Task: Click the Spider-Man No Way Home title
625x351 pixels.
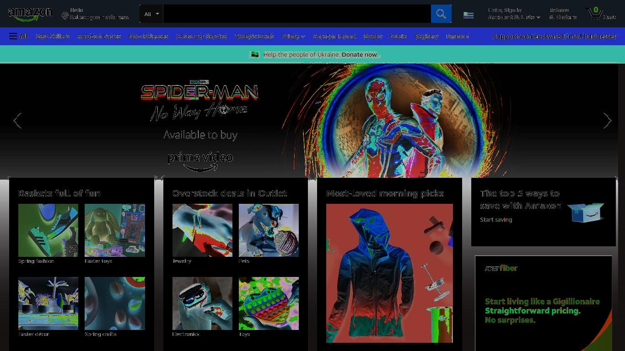Action: tap(199, 101)
